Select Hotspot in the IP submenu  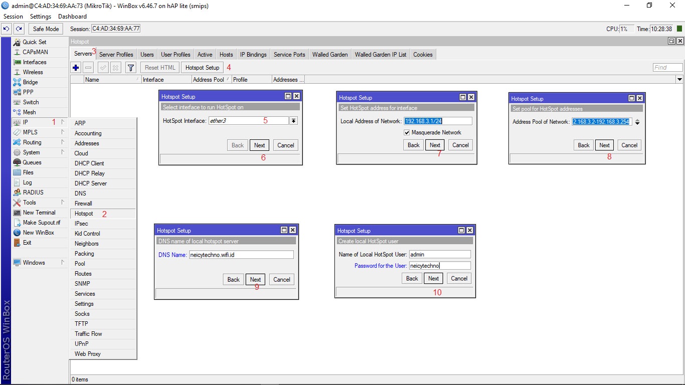click(x=84, y=214)
